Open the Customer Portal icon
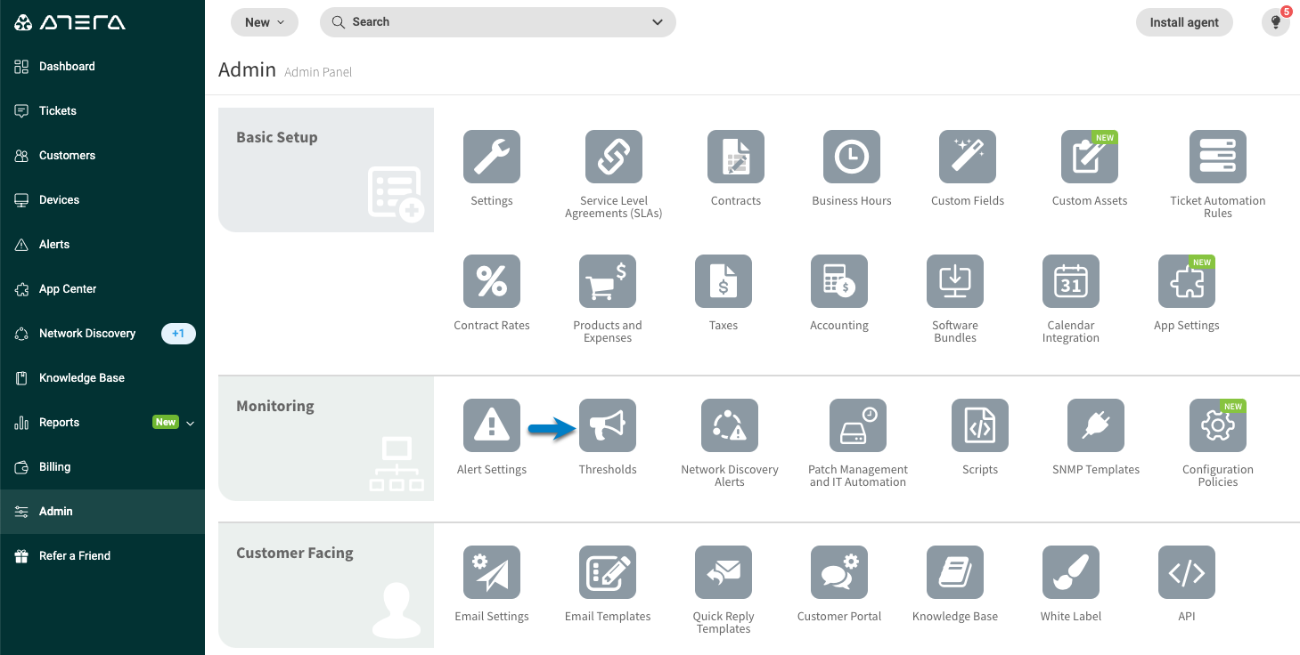This screenshot has width=1300, height=655. (x=839, y=572)
